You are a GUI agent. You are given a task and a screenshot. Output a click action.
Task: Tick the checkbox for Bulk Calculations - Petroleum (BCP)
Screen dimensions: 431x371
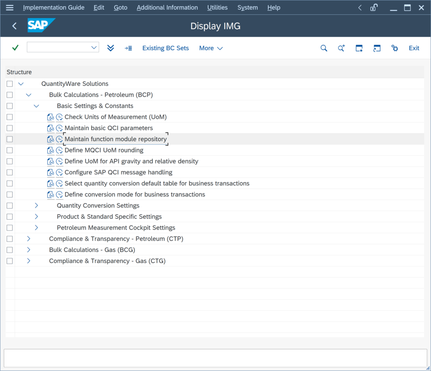(10, 95)
